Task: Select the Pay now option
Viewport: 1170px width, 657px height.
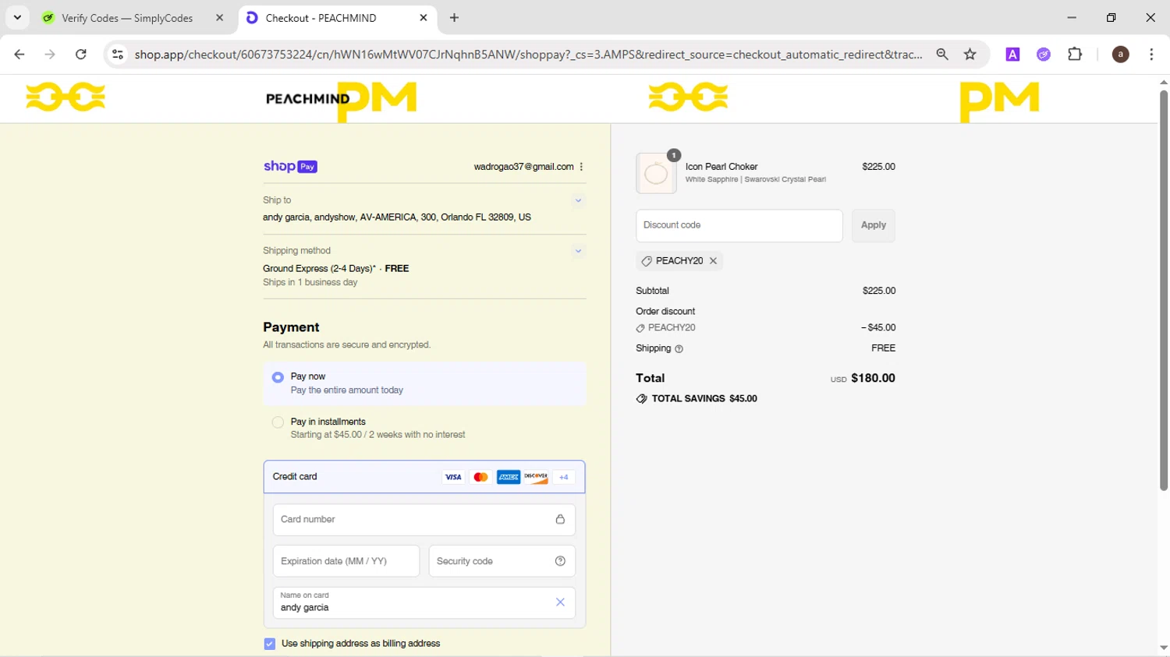Action: click(x=424, y=383)
